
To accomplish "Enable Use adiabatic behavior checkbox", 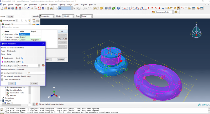I will [2, 76].
